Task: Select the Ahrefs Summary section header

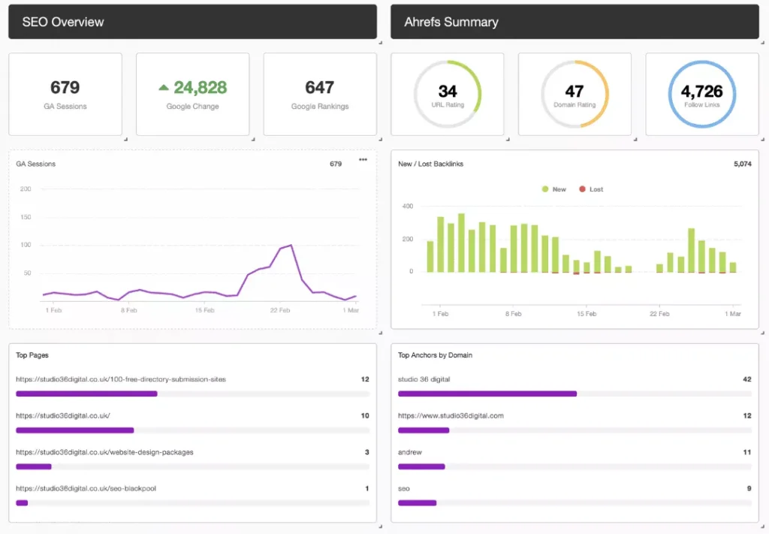Action: point(574,22)
